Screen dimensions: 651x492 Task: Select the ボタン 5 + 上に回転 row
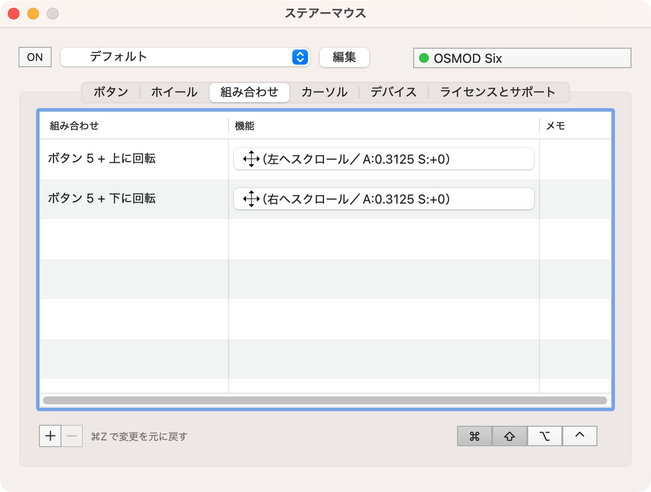(x=325, y=159)
